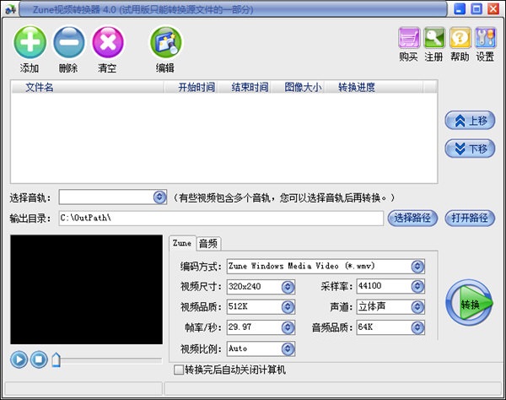This screenshot has height=400, width=506.
Task: Open 帮助 (Help) question mark icon
Action: point(460,38)
